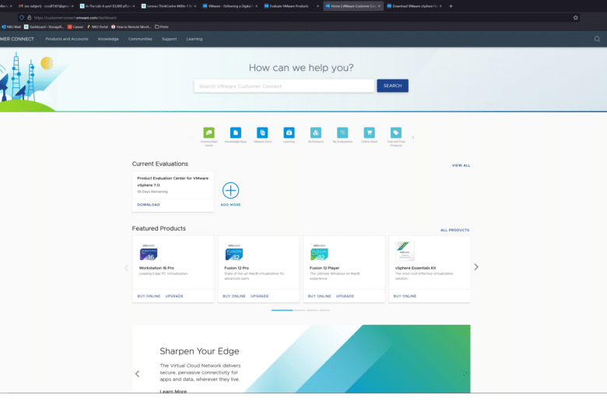Show previous Sharpen Your Edge banner slide
This screenshot has height=402, width=607.
(137, 374)
